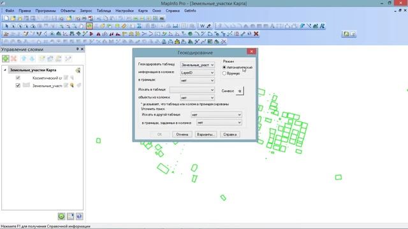Click the green circle drawing icon
The image size is (408, 229).
pos(190,34)
